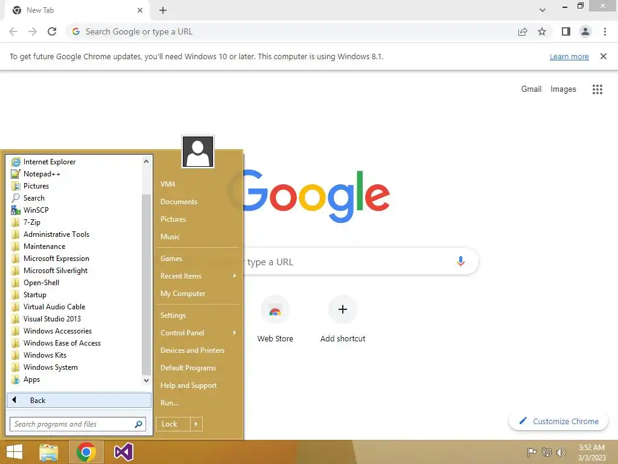Open File Explorer from the taskbar
618x464 pixels.
pos(49,452)
